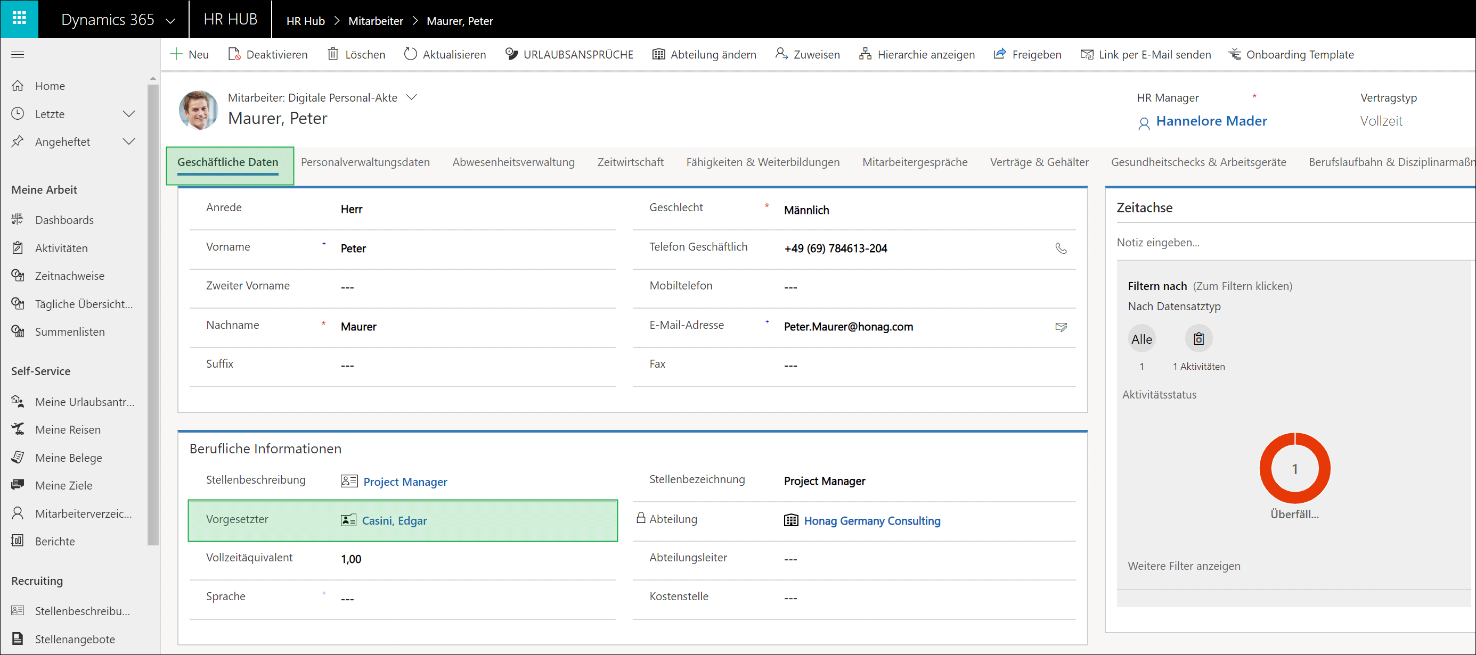Image resolution: width=1476 pixels, height=655 pixels.
Task: Switch to the Abwesenheitsverwaltung tab
Action: click(x=513, y=162)
